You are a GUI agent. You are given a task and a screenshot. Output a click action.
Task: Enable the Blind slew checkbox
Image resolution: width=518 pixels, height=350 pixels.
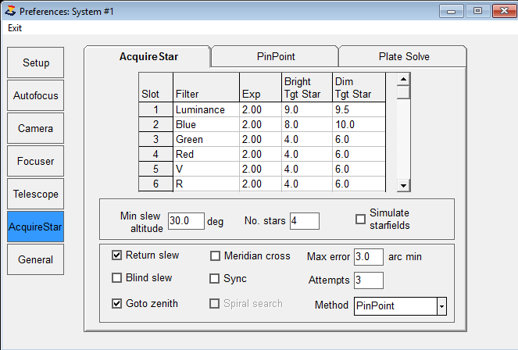116,278
